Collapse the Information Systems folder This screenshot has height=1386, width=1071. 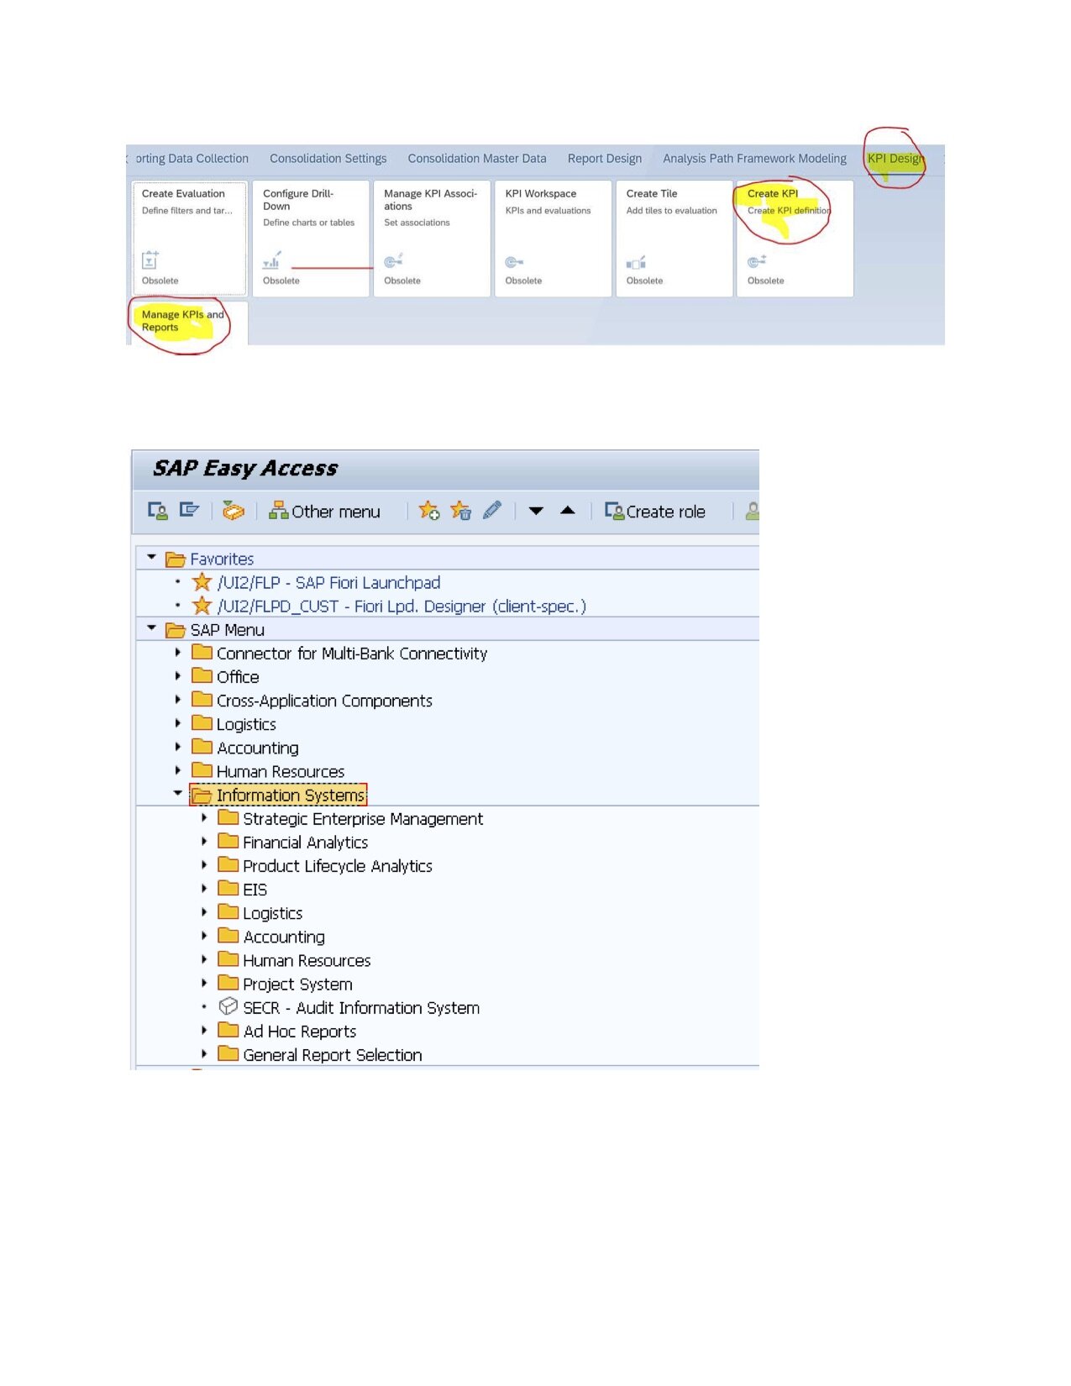pos(178,793)
